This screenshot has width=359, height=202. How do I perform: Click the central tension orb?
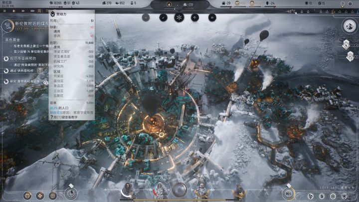click(179, 190)
